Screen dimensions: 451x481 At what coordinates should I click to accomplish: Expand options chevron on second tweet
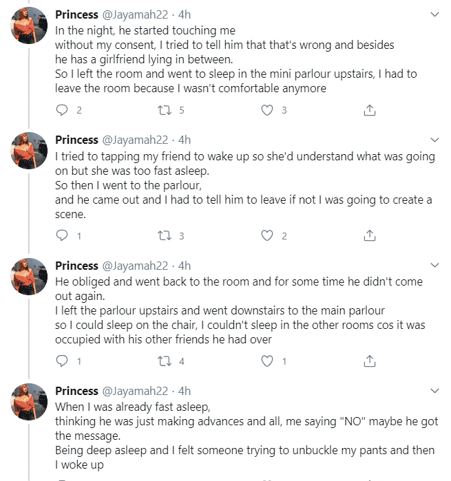tap(434, 140)
